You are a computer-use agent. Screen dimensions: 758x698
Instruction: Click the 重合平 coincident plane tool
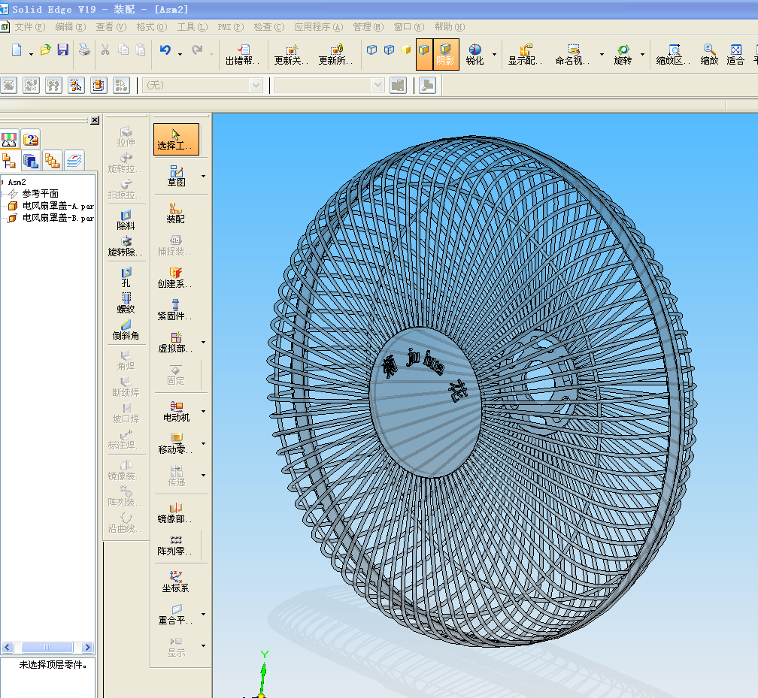point(175,615)
